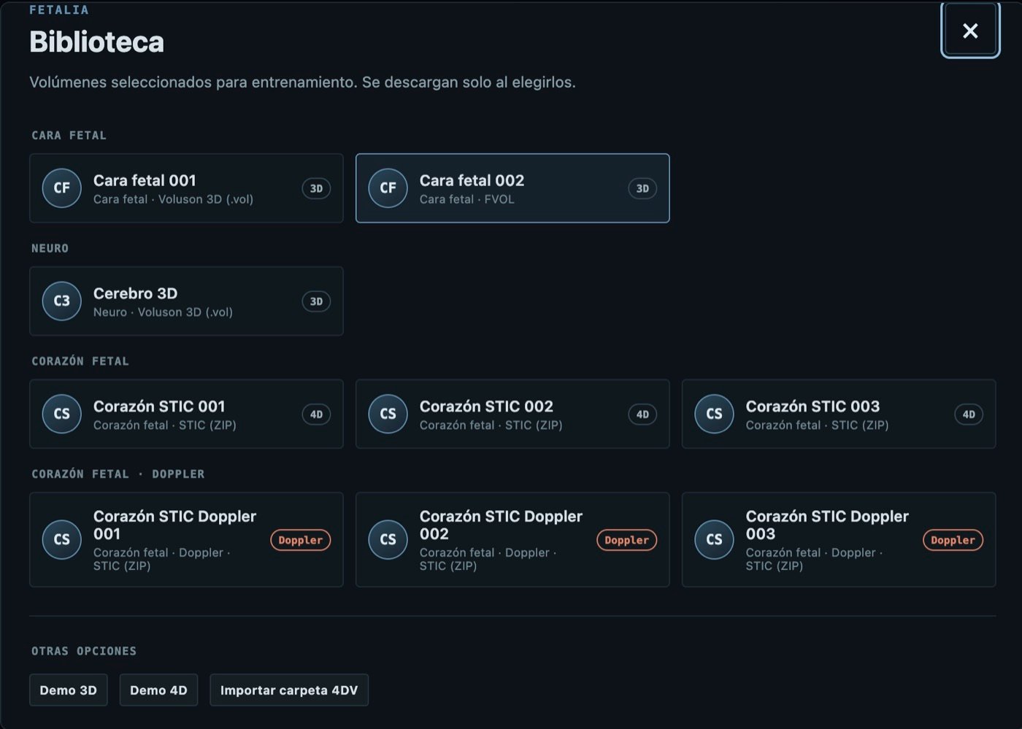Click the CF avatar of Cara fetal 001
Screen dimensions: 1022x729
62,188
